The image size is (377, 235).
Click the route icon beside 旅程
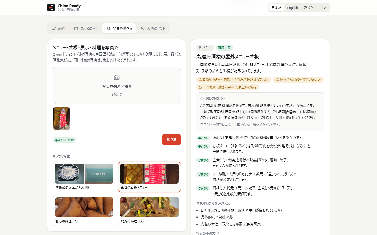tap(54, 28)
